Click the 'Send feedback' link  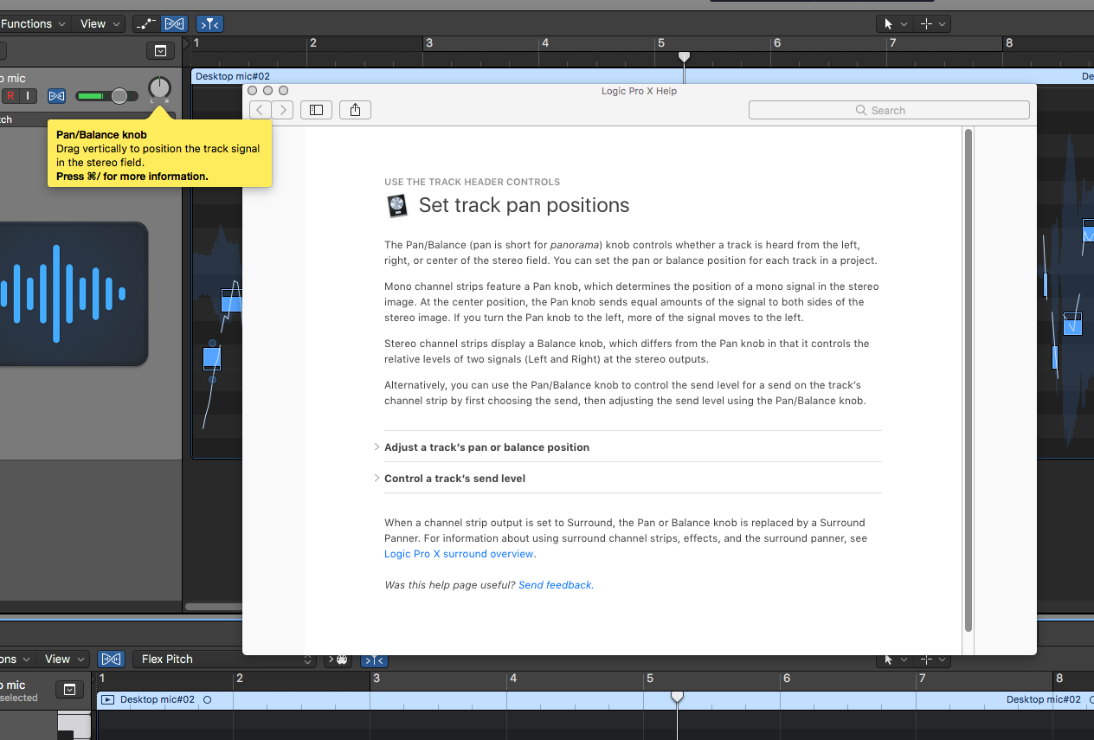click(556, 585)
